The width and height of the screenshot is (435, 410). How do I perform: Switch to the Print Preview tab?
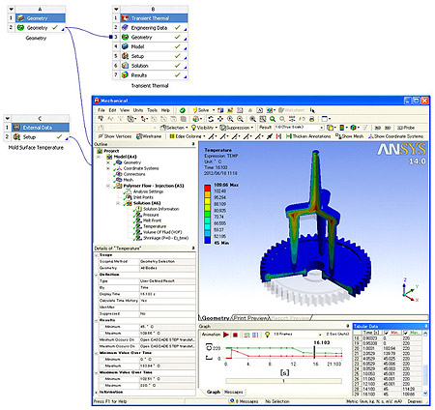251,318
